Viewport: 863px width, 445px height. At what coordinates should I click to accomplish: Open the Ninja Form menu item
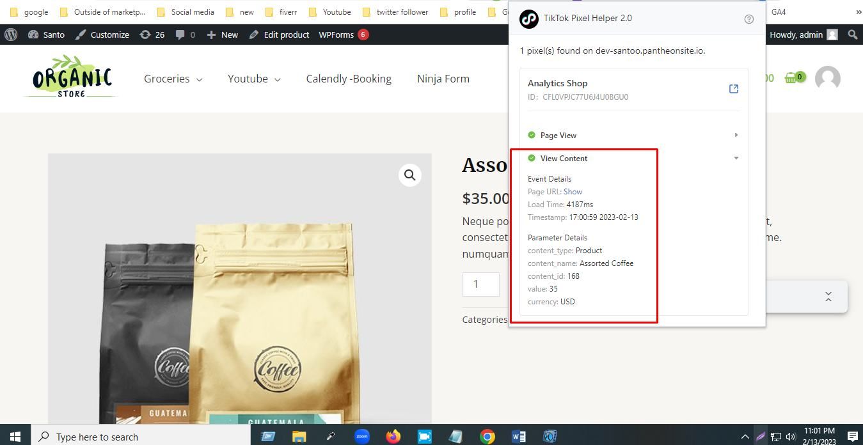click(443, 79)
